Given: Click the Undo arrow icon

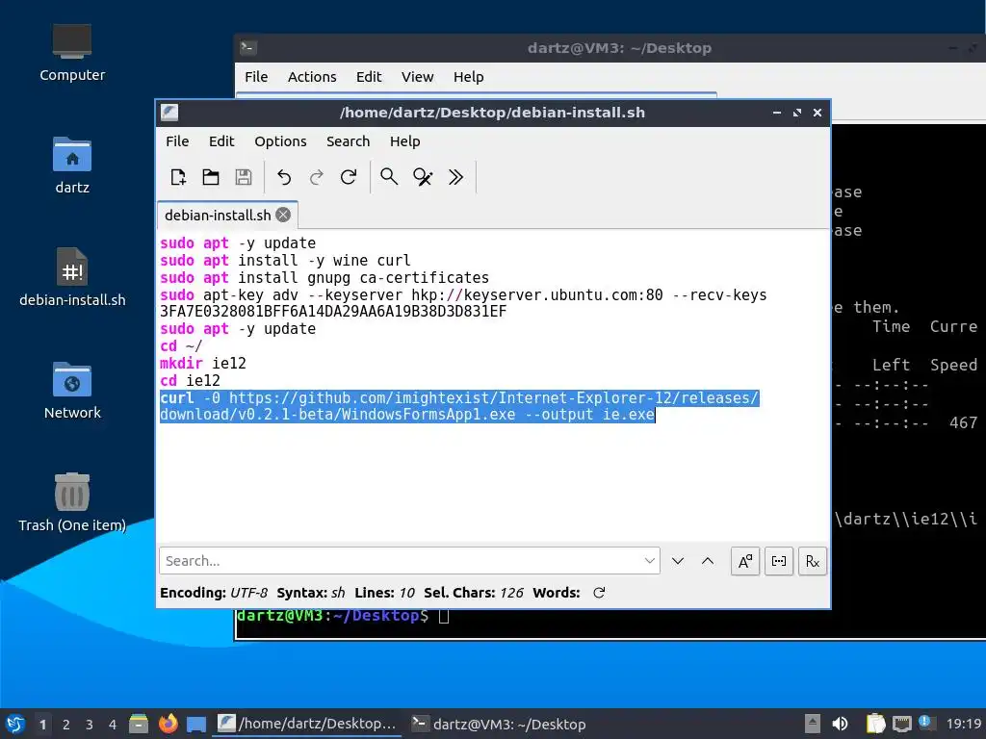Looking at the screenshot, I should pyautogui.click(x=284, y=177).
